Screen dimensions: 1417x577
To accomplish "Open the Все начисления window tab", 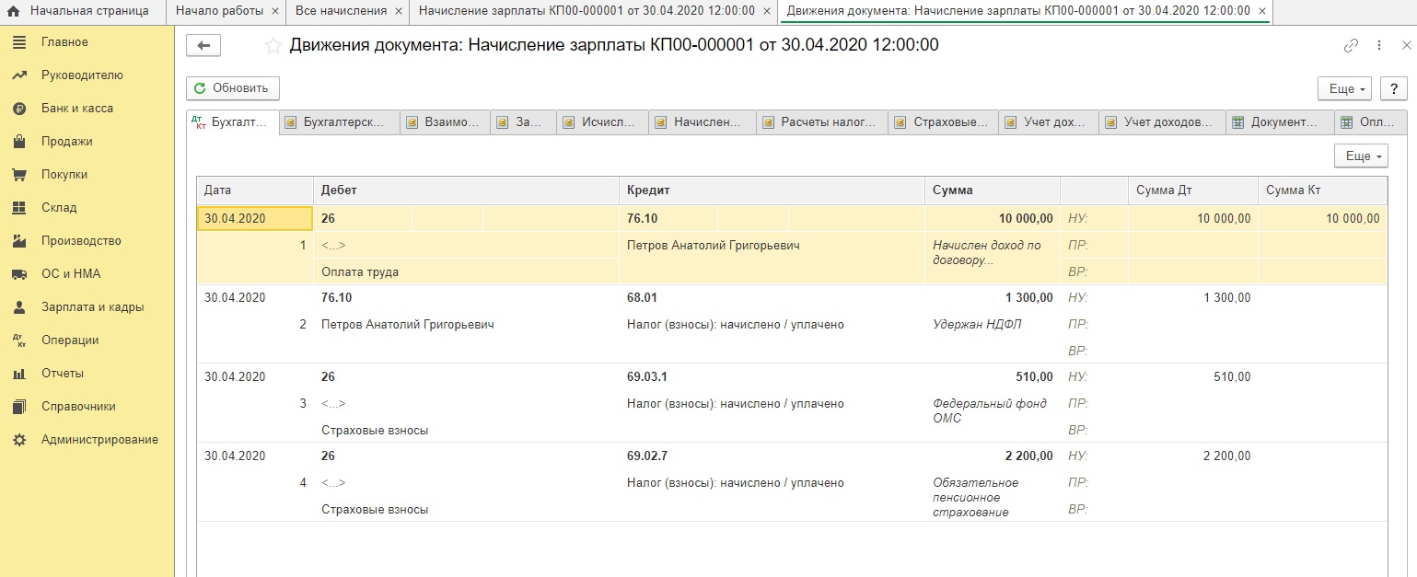I will pos(340,11).
